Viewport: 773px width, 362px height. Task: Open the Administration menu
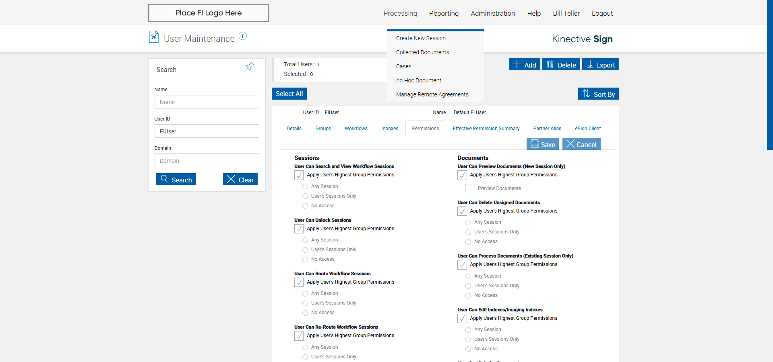pos(493,13)
